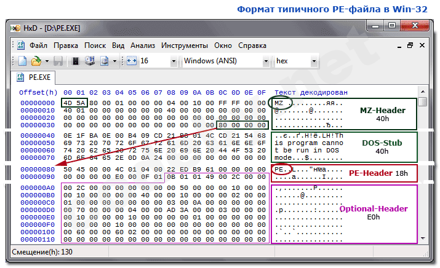Image resolution: width=440 pixels, height=268 pixels.
Task: Open the Файл menu
Action: click(x=38, y=45)
